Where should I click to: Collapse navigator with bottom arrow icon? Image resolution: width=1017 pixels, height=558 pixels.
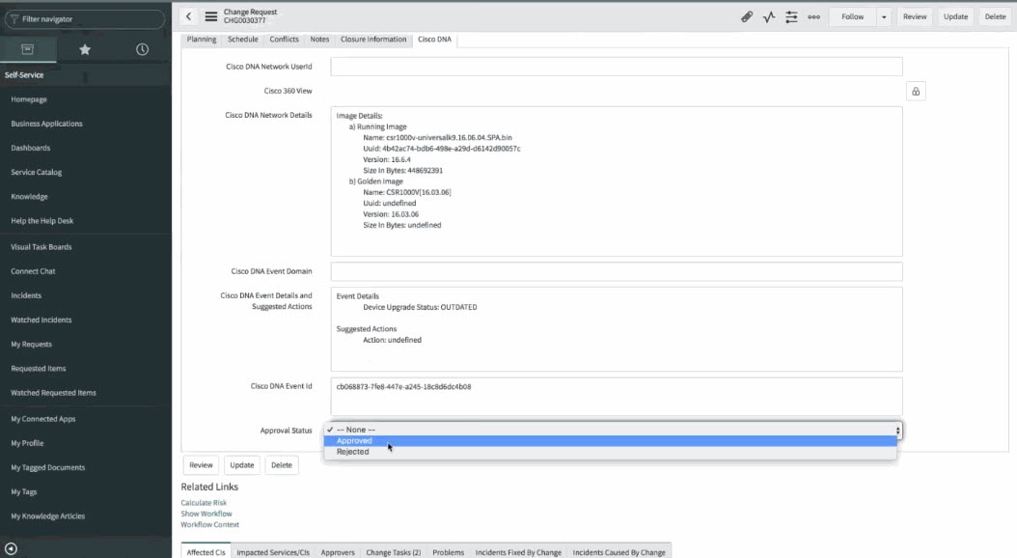click(11, 548)
